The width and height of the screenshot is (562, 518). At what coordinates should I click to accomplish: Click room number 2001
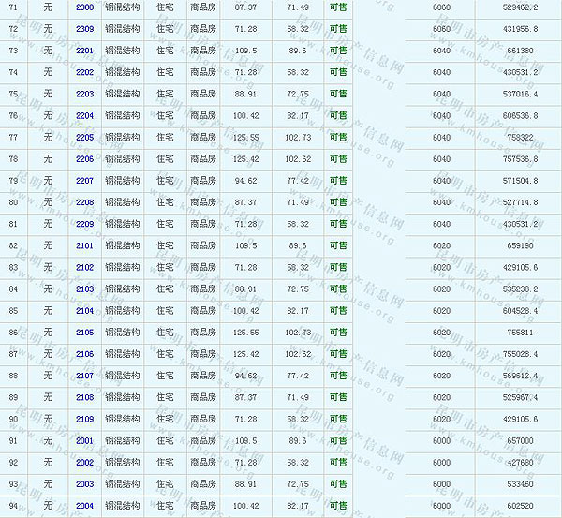tap(84, 440)
